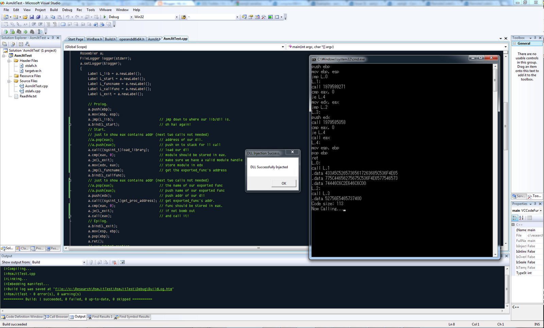544x328 pixels.
Task: Open the VMware menu
Action: tap(105, 10)
